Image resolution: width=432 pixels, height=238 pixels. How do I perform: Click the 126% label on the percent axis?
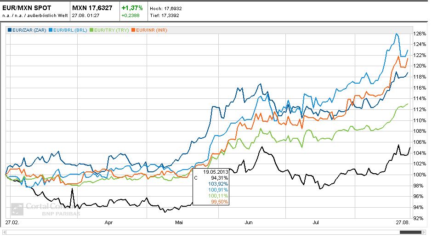point(419,34)
